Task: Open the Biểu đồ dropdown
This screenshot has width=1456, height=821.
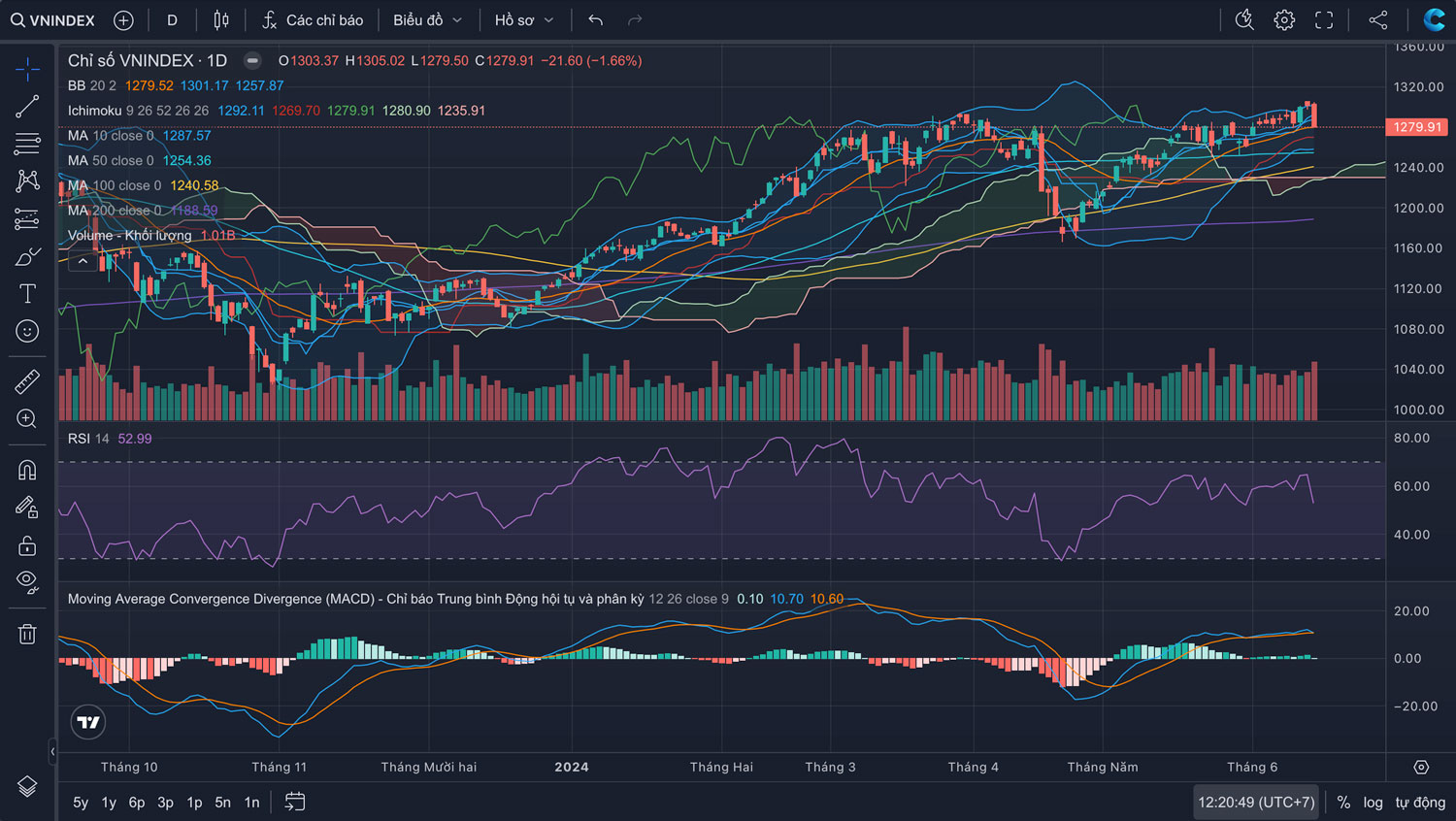Action: click(427, 20)
